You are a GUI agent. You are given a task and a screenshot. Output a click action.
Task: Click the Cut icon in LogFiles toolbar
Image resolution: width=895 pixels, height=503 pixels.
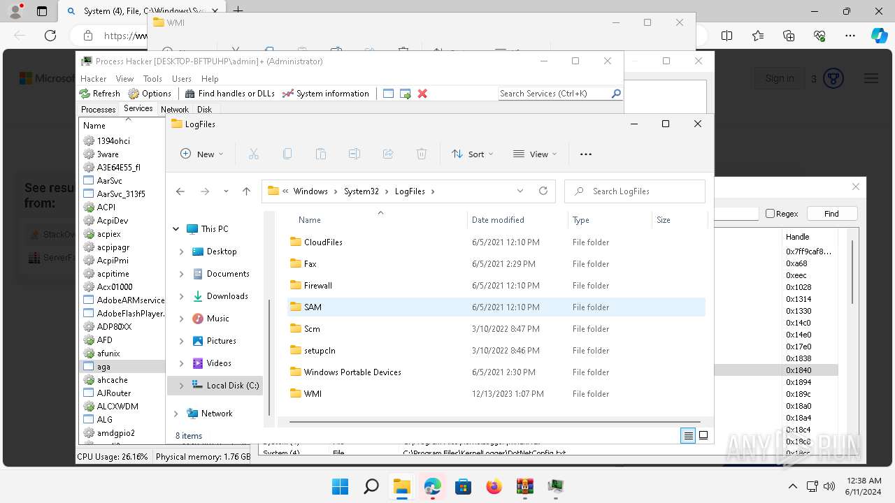coord(254,154)
